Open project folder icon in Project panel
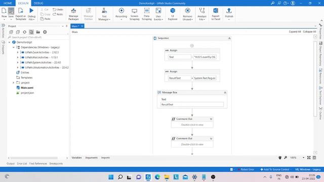The image size is (324, 182). point(38,32)
